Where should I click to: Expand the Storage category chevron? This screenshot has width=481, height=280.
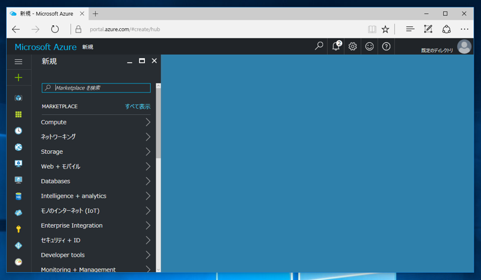[148, 151]
